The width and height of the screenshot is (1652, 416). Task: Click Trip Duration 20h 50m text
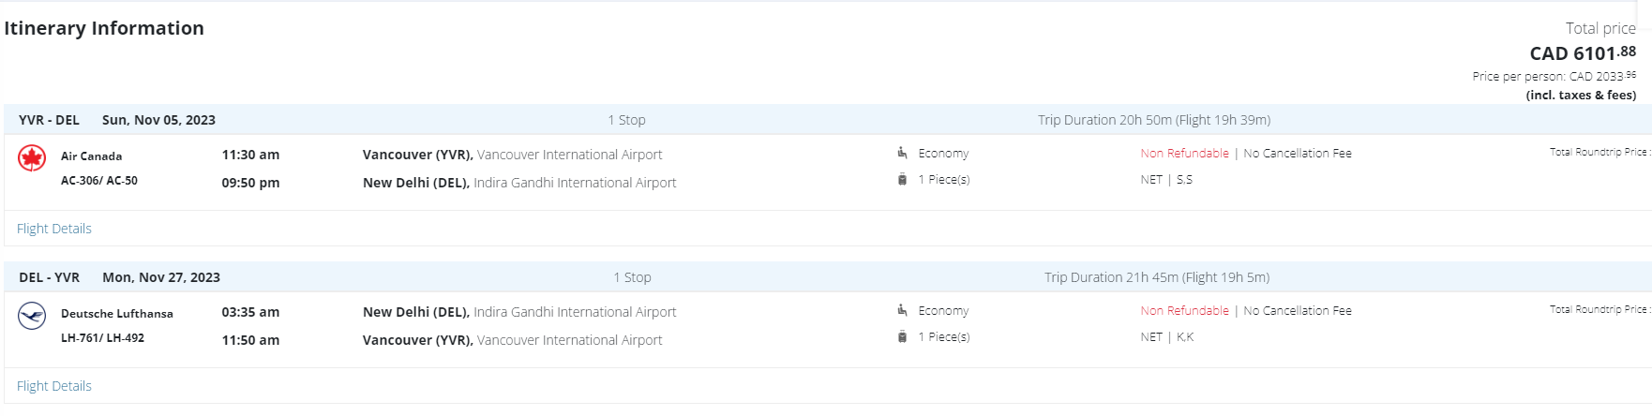point(1153,120)
